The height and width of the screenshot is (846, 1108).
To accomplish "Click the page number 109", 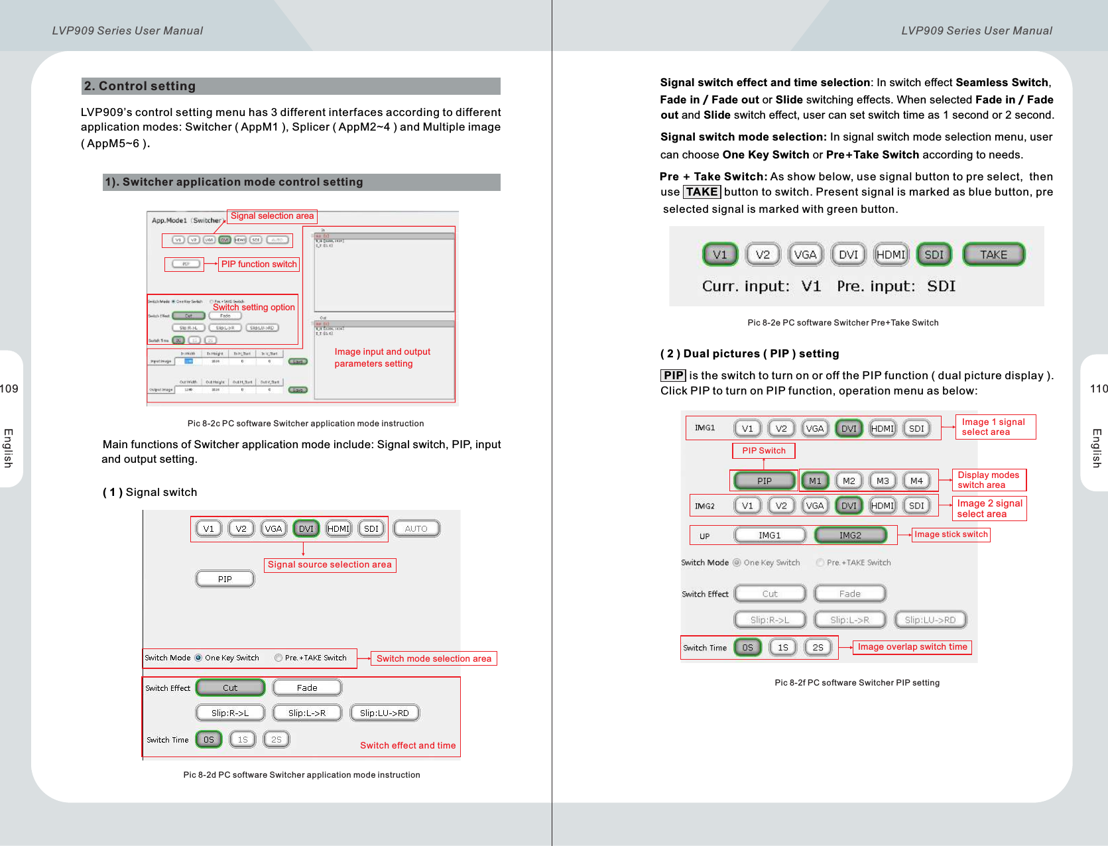I will click(x=9, y=389).
